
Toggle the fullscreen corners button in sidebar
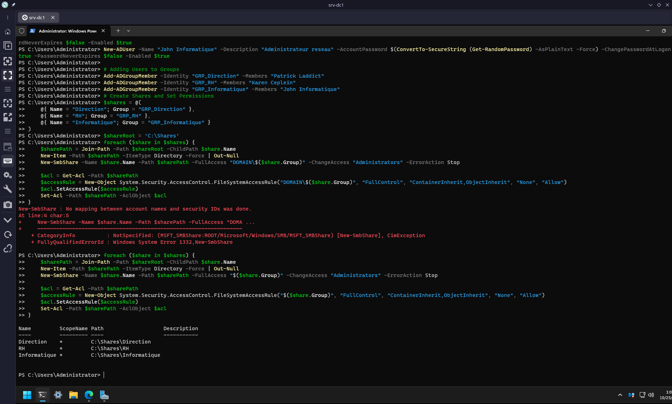(x=8, y=75)
